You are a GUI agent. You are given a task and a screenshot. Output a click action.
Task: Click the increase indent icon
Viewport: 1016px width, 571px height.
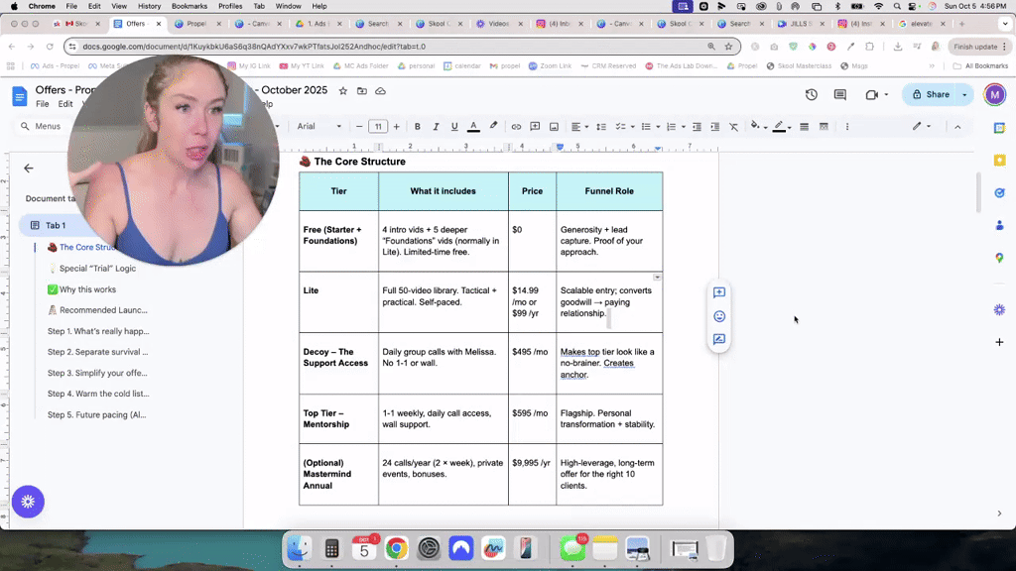(x=714, y=126)
